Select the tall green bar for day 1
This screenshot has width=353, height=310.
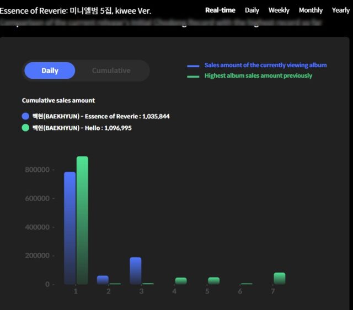[x=82, y=220]
